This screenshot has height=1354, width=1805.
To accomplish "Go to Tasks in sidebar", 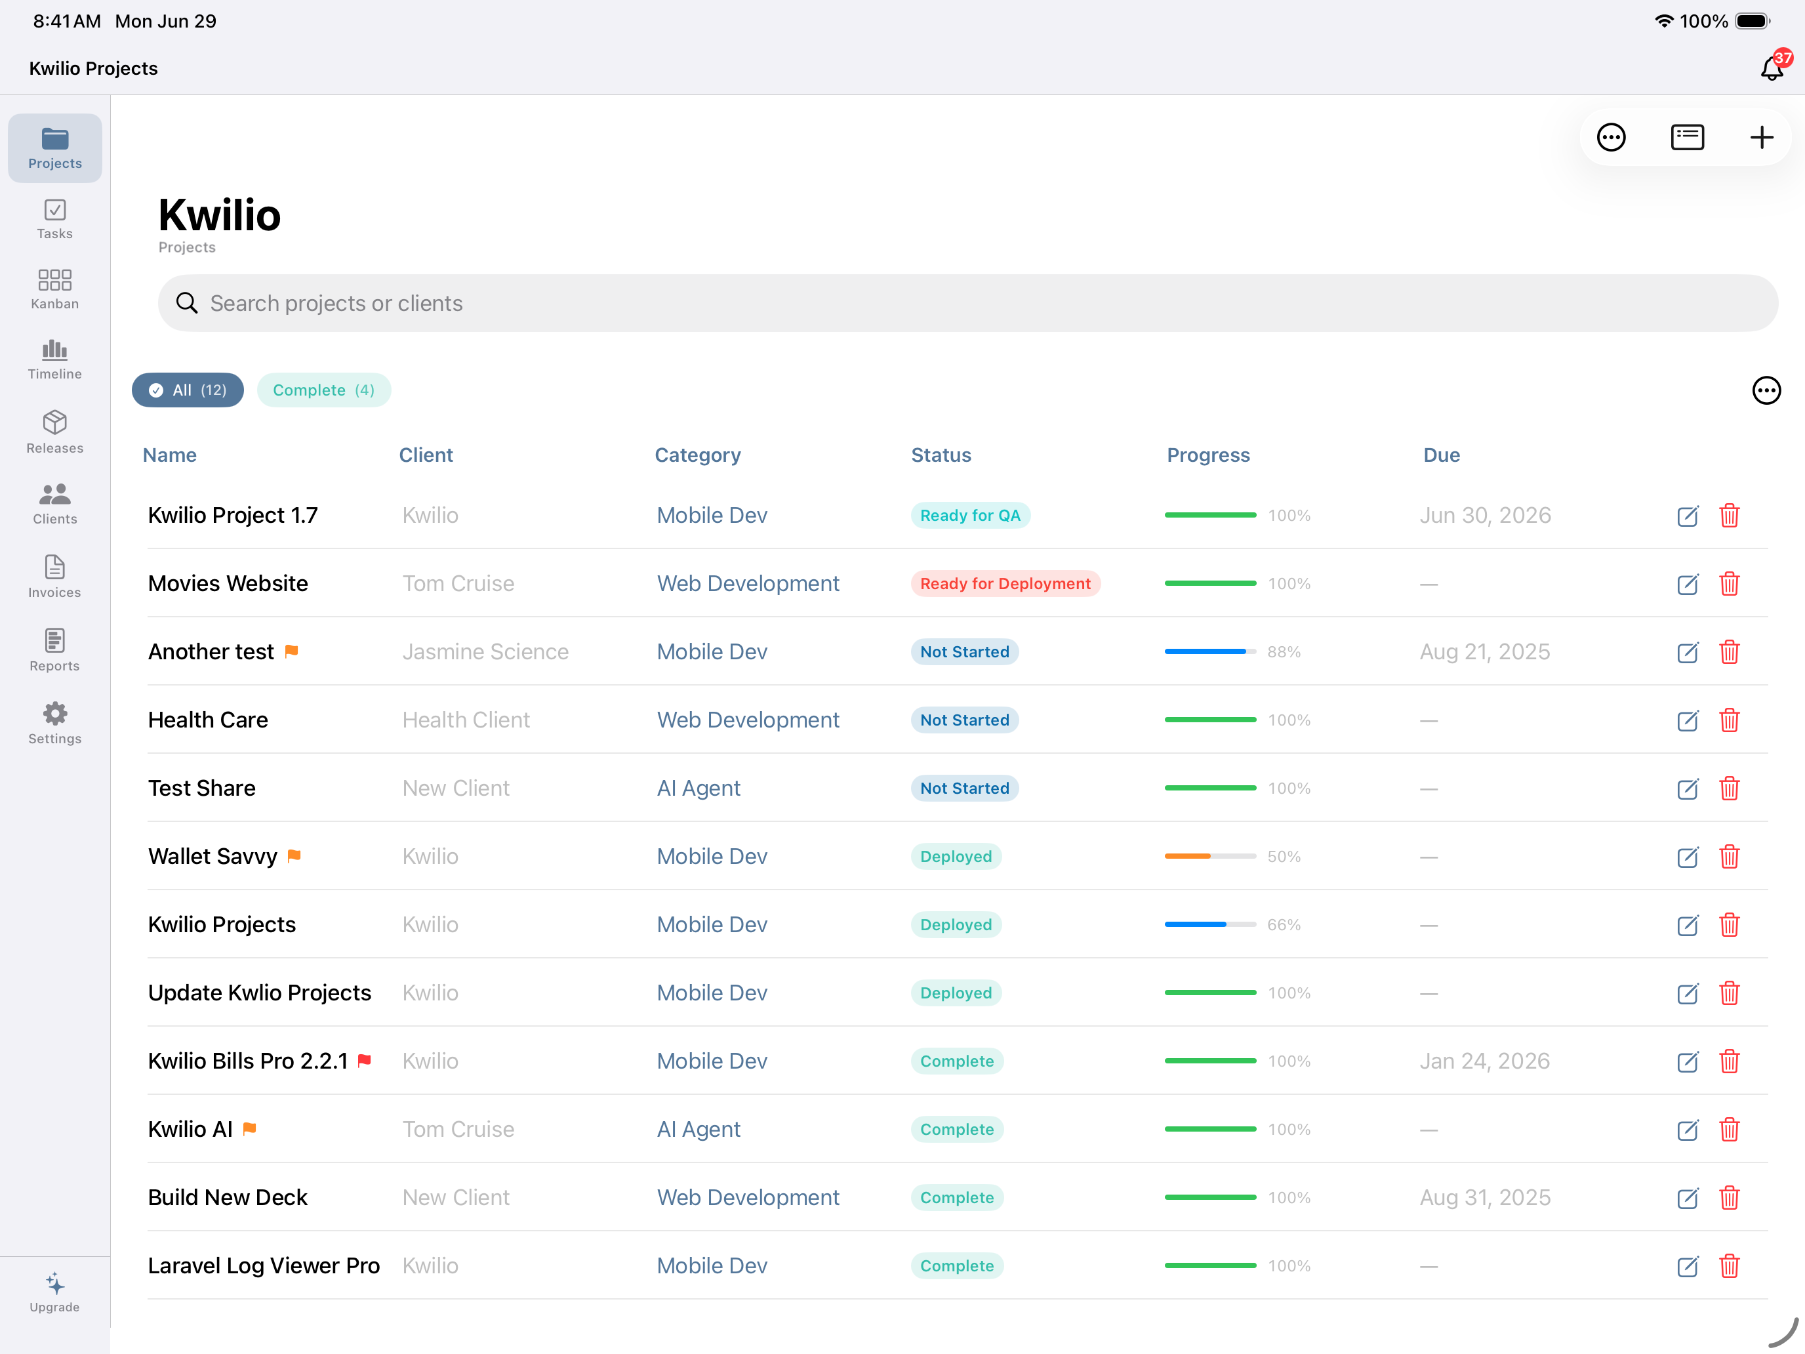I will point(54,218).
